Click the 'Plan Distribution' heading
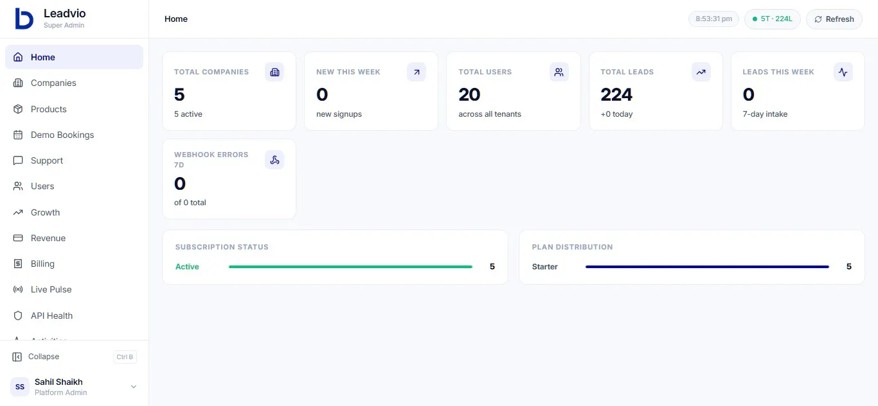878x406 pixels. pos(572,247)
